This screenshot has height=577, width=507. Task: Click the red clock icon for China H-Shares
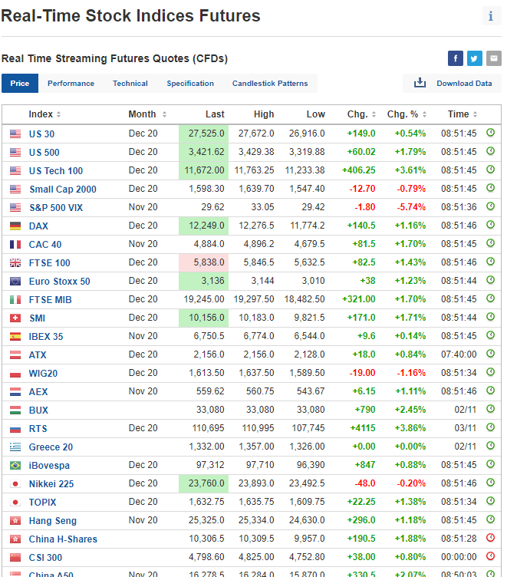point(491,539)
